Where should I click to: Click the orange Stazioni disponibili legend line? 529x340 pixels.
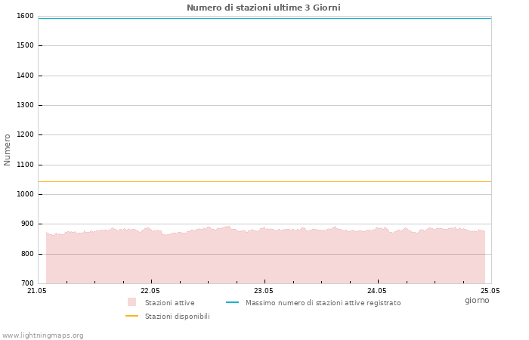pos(131,316)
